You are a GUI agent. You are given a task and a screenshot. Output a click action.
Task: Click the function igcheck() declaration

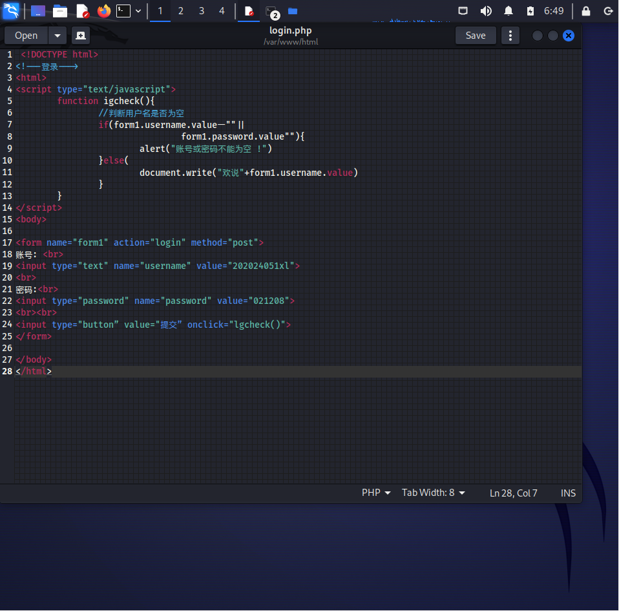coord(106,101)
